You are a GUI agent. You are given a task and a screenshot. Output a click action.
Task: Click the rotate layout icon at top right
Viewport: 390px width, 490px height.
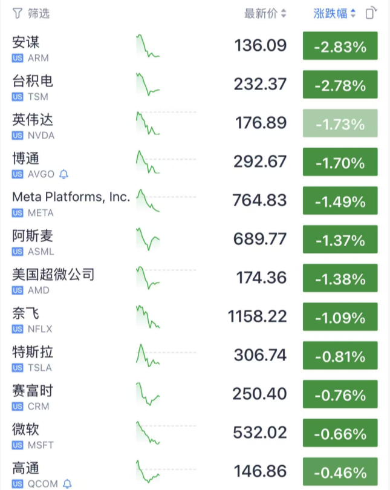372,13
